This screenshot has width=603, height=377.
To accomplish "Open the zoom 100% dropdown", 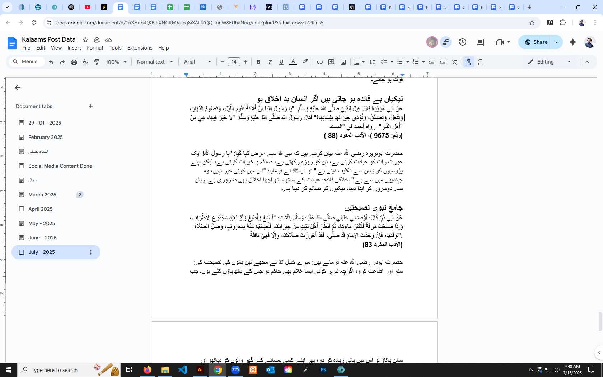I will (116, 62).
